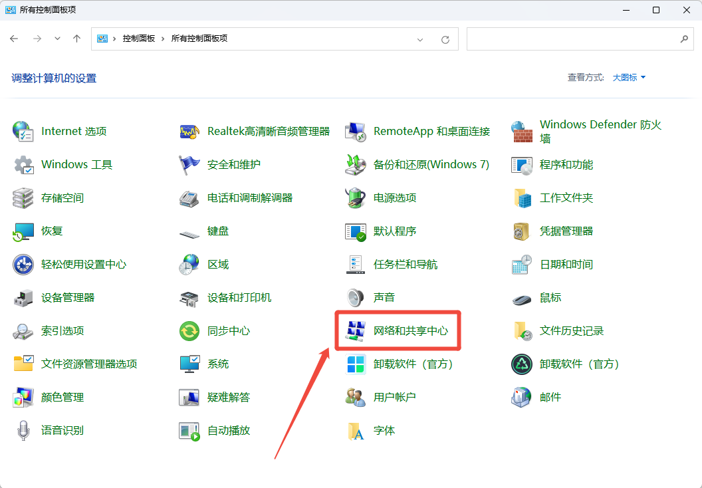Open the 工作文件夹 icon
The image size is (702, 488).
[522, 198]
